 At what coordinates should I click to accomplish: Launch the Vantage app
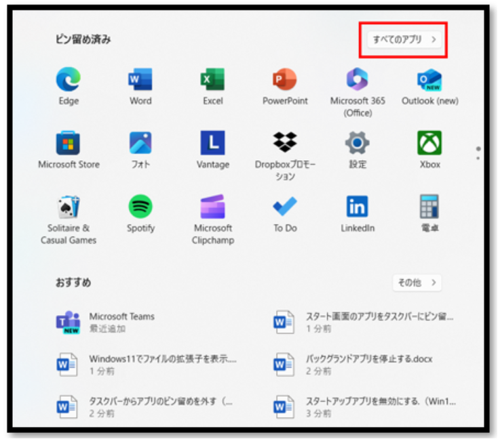point(213,150)
